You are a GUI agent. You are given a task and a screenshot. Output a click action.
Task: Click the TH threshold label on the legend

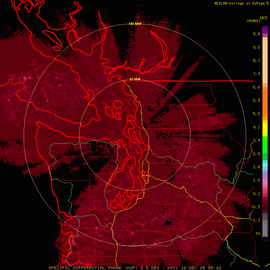[x=258, y=234]
